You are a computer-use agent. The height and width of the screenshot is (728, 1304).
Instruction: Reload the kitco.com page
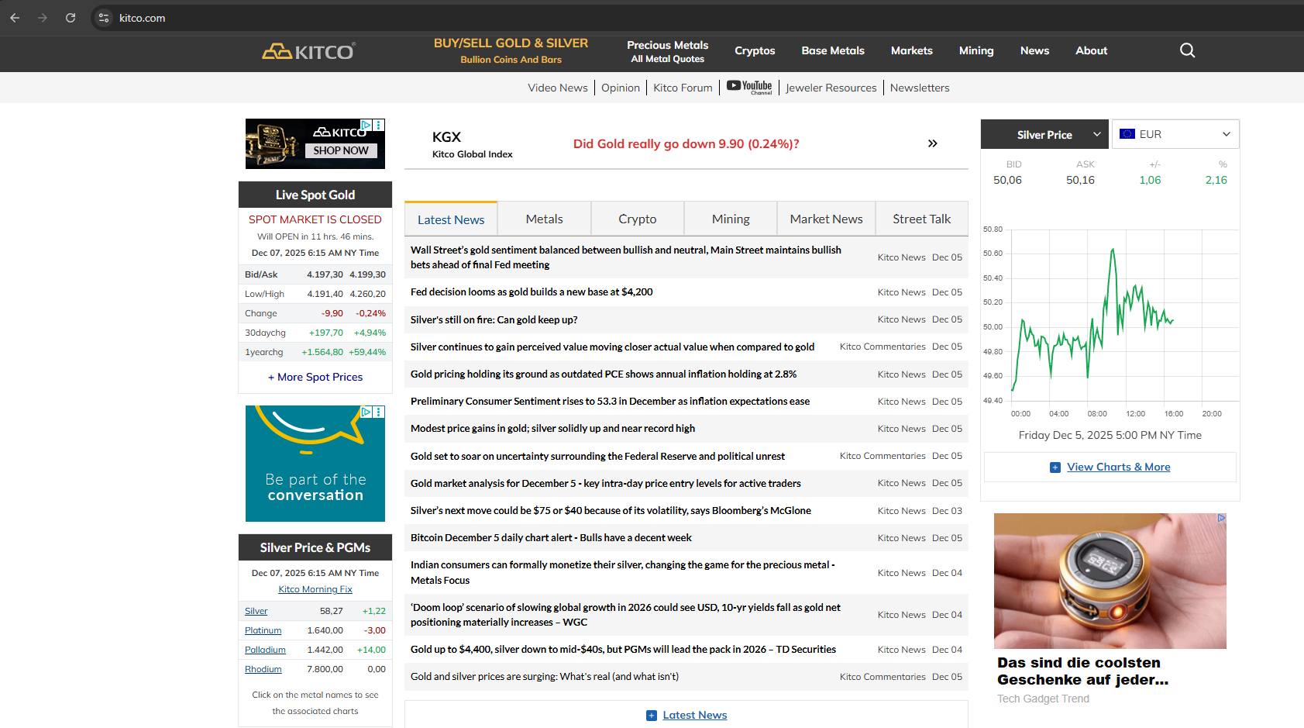(71, 18)
